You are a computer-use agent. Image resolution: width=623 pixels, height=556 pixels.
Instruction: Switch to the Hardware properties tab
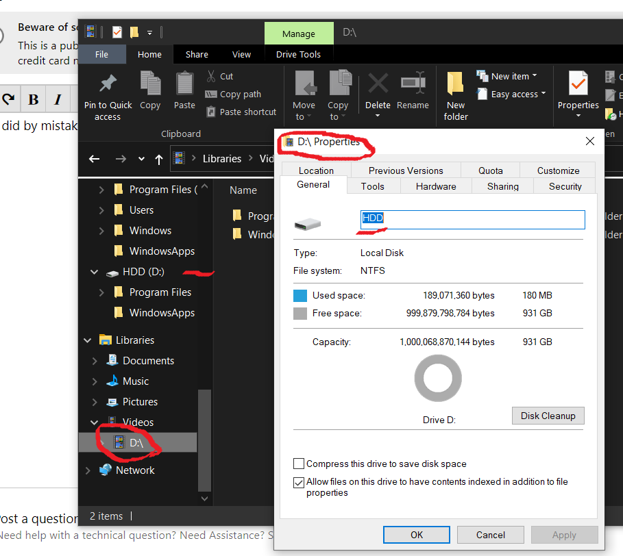click(436, 186)
